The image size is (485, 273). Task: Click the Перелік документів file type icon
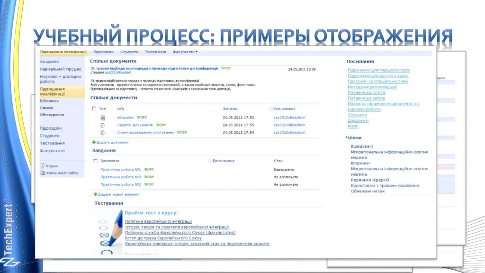103,125
